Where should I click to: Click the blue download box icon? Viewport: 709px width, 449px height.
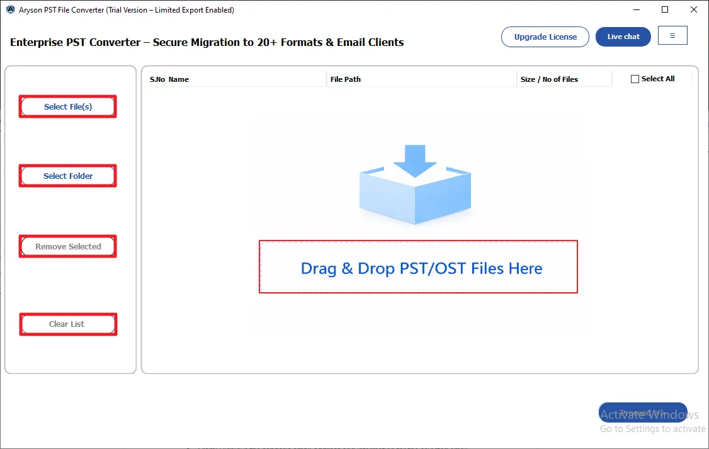click(x=415, y=185)
